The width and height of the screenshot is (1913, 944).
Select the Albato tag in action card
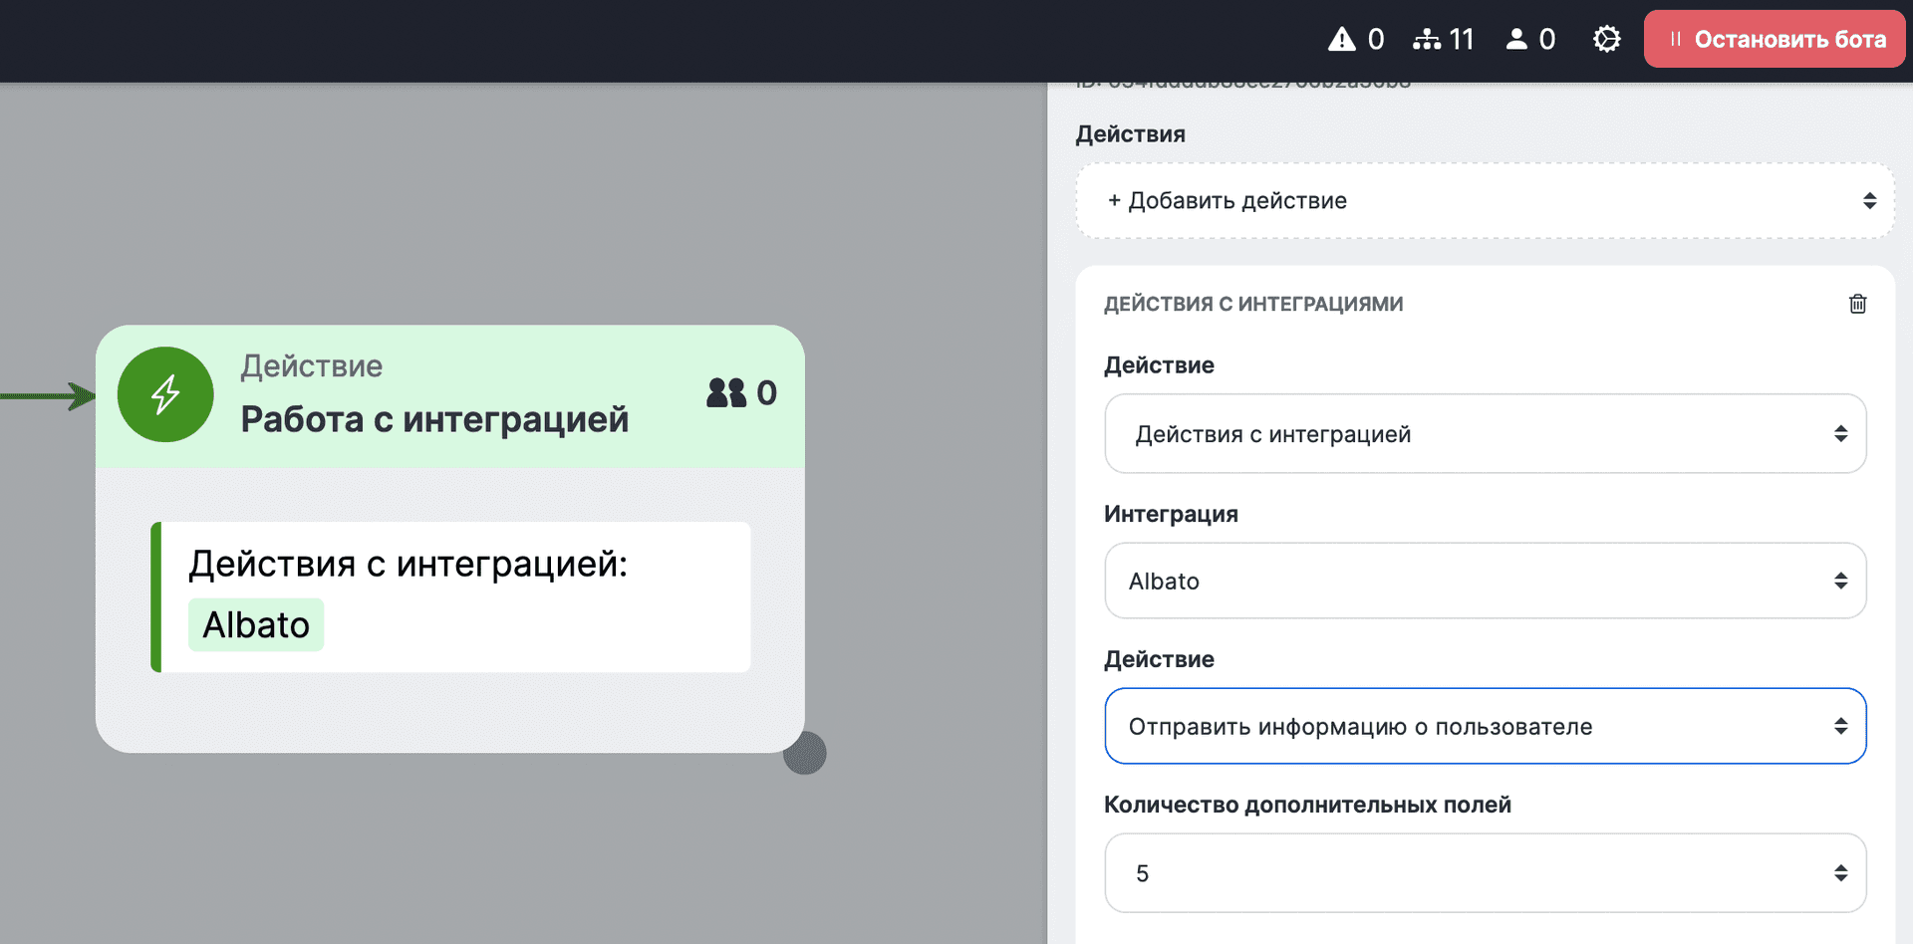(x=256, y=625)
